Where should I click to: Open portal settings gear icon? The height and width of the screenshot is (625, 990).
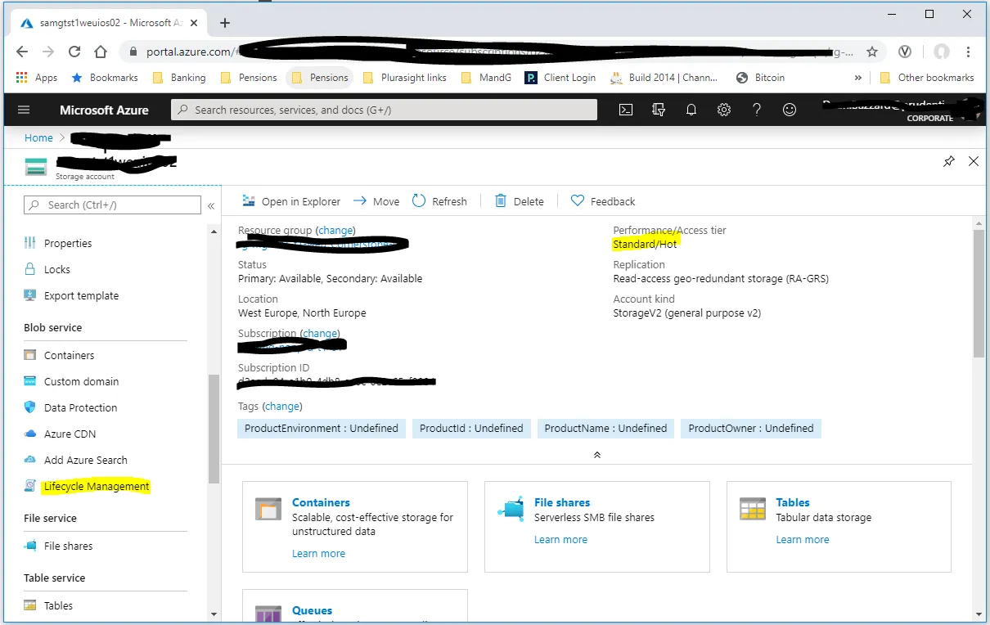tap(724, 110)
